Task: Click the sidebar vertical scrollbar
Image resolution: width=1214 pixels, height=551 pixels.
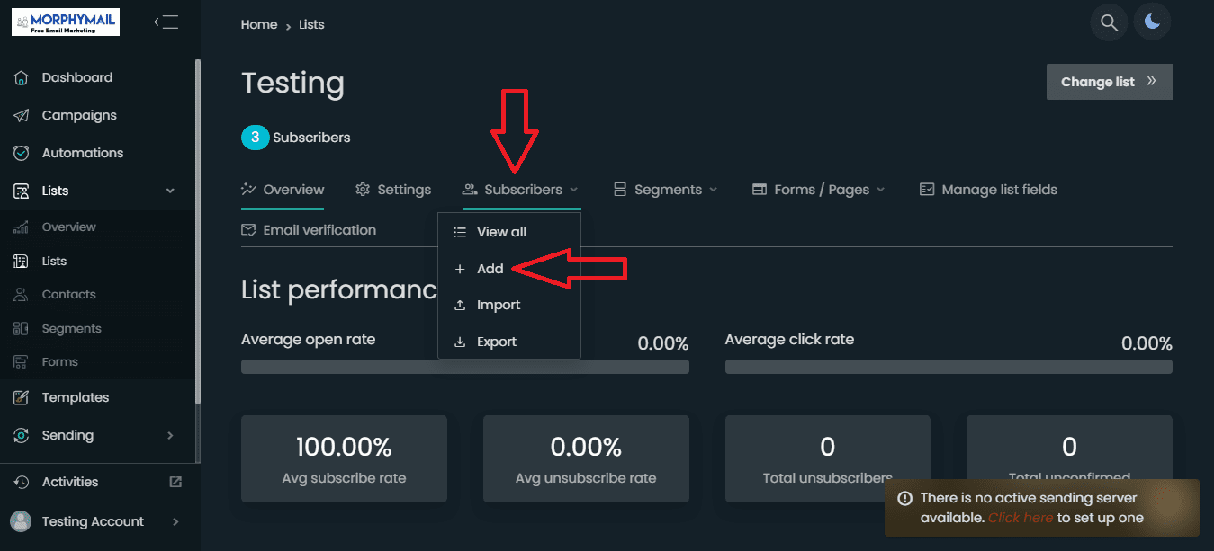Action: click(198, 232)
